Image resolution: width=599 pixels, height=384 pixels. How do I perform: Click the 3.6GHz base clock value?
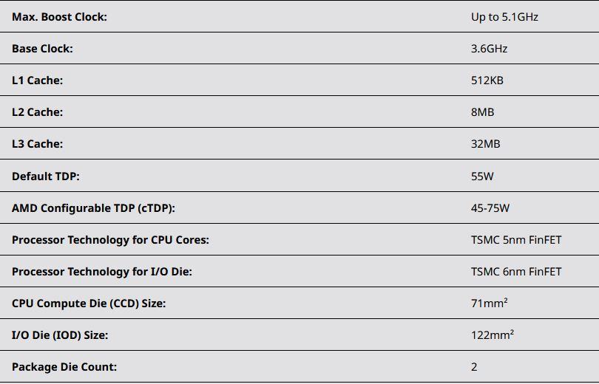pyautogui.click(x=489, y=49)
